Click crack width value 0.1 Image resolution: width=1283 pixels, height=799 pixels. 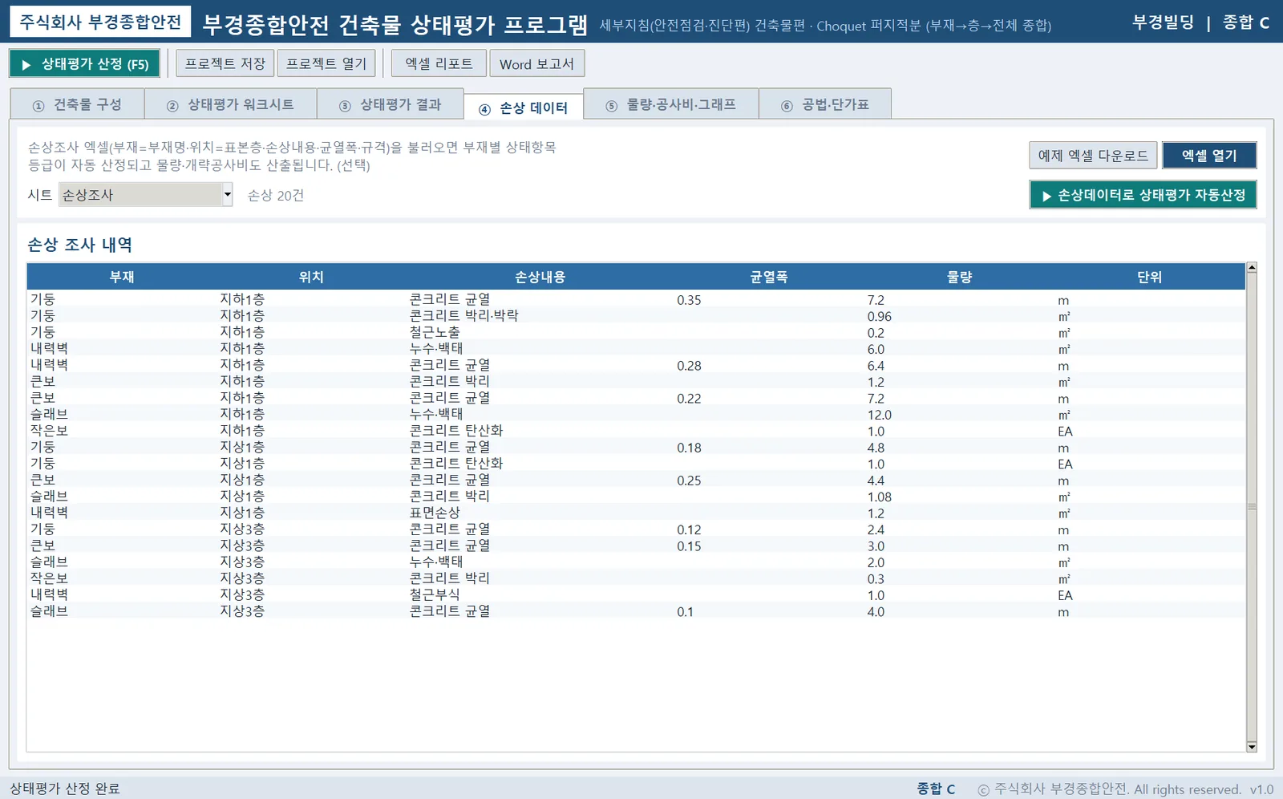pyautogui.click(x=686, y=612)
